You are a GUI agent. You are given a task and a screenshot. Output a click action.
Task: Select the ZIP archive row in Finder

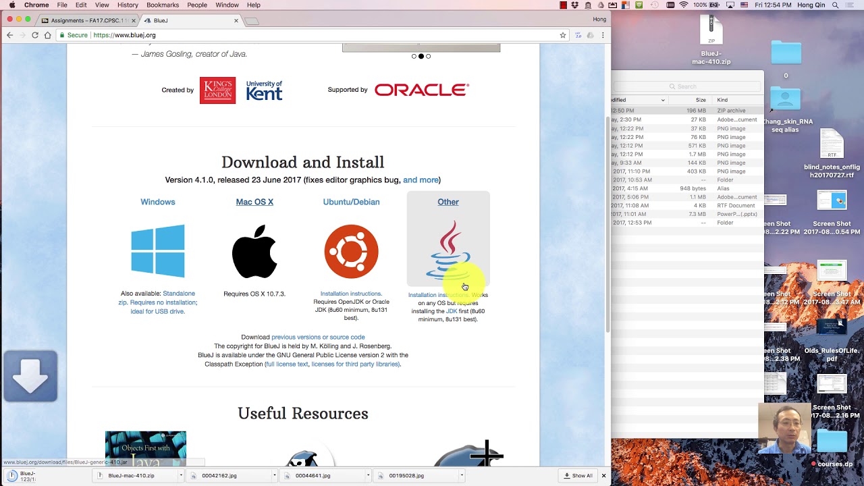click(x=688, y=111)
